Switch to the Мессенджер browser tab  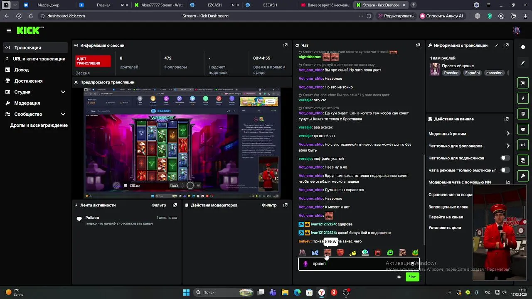48,5
